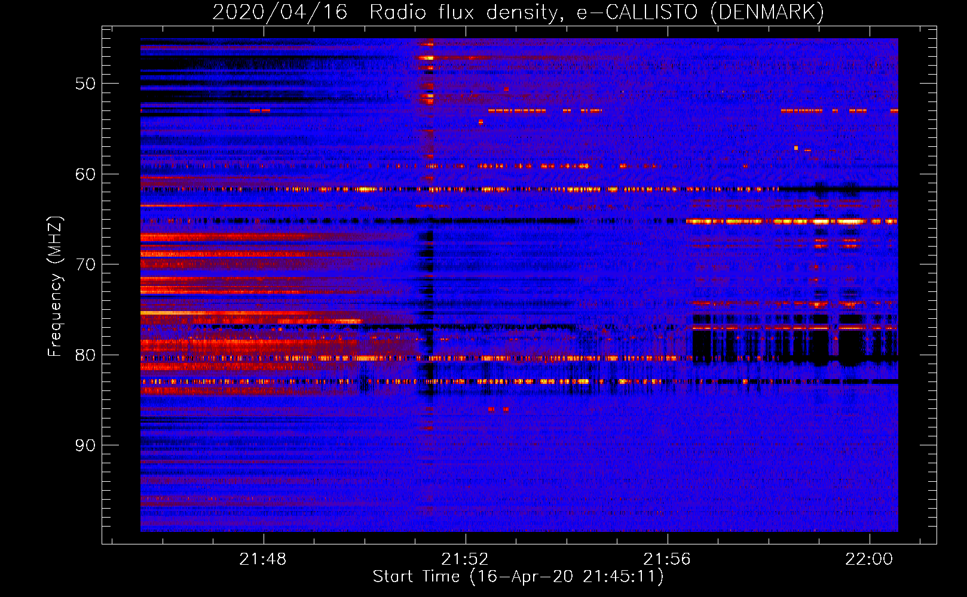
Task: Click the 70 MHz frequency tick label
Action: pos(85,264)
